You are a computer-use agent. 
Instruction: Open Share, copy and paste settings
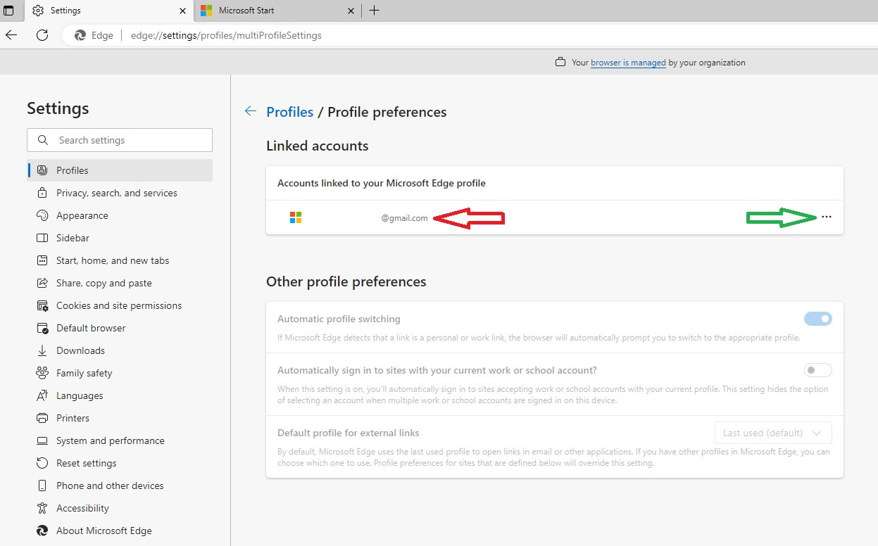pyautogui.click(x=120, y=283)
